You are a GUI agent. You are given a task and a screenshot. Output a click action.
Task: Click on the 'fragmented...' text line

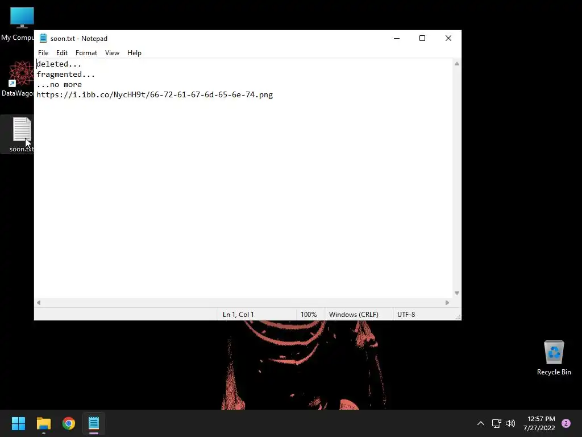click(66, 75)
